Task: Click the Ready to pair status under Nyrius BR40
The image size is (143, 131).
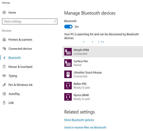Action: [x=82, y=99]
